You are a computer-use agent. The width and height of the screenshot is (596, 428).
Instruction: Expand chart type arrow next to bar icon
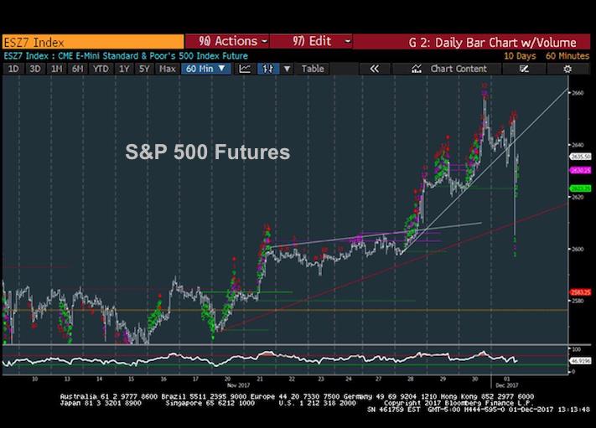click(288, 69)
